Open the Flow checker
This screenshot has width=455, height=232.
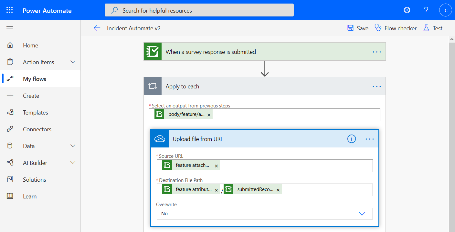tap(396, 28)
